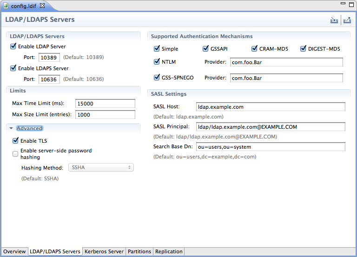Screen dimensions: 357x257
Task: Toggle the DIGEST-MD5 mechanism checkbox
Action: 304,49
